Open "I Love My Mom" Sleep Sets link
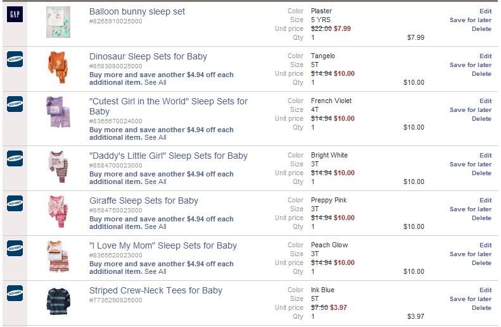This screenshot has height=327, width=501. (163, 245)
